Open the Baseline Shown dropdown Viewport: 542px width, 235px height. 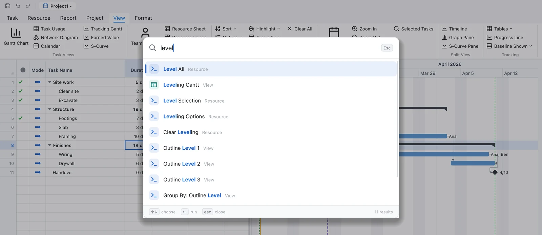509,46
